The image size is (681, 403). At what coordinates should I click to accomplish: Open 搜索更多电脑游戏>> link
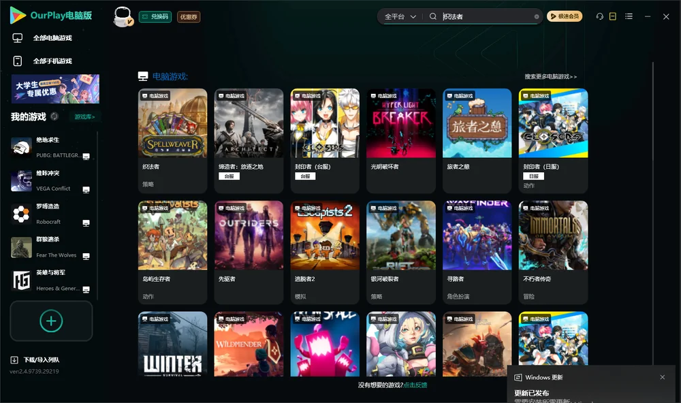click(x=550, y=76)
